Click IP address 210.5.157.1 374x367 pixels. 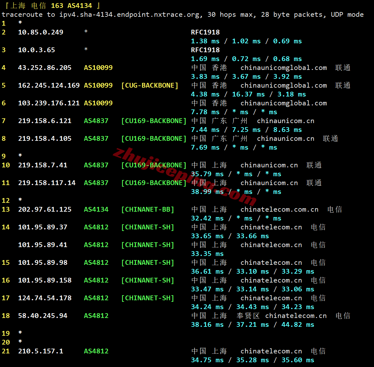41,351
